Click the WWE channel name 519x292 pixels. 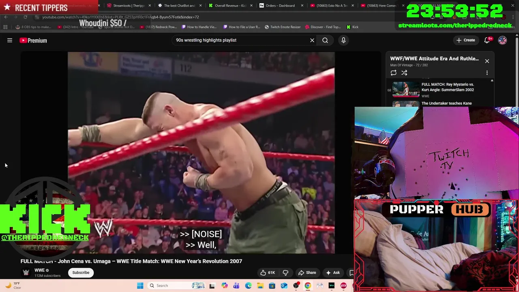(x=39, y=270)
